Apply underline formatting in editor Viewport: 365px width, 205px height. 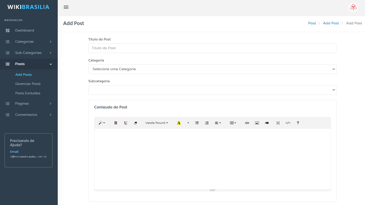[x=126, y=123]
